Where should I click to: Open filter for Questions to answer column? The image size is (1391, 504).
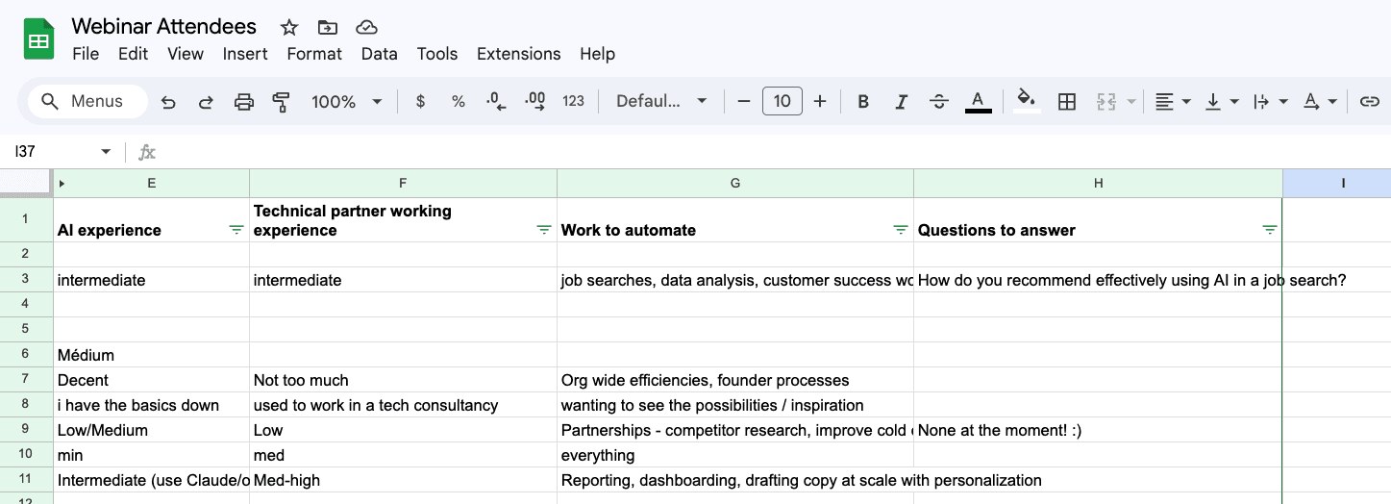tap(1270, 230)
